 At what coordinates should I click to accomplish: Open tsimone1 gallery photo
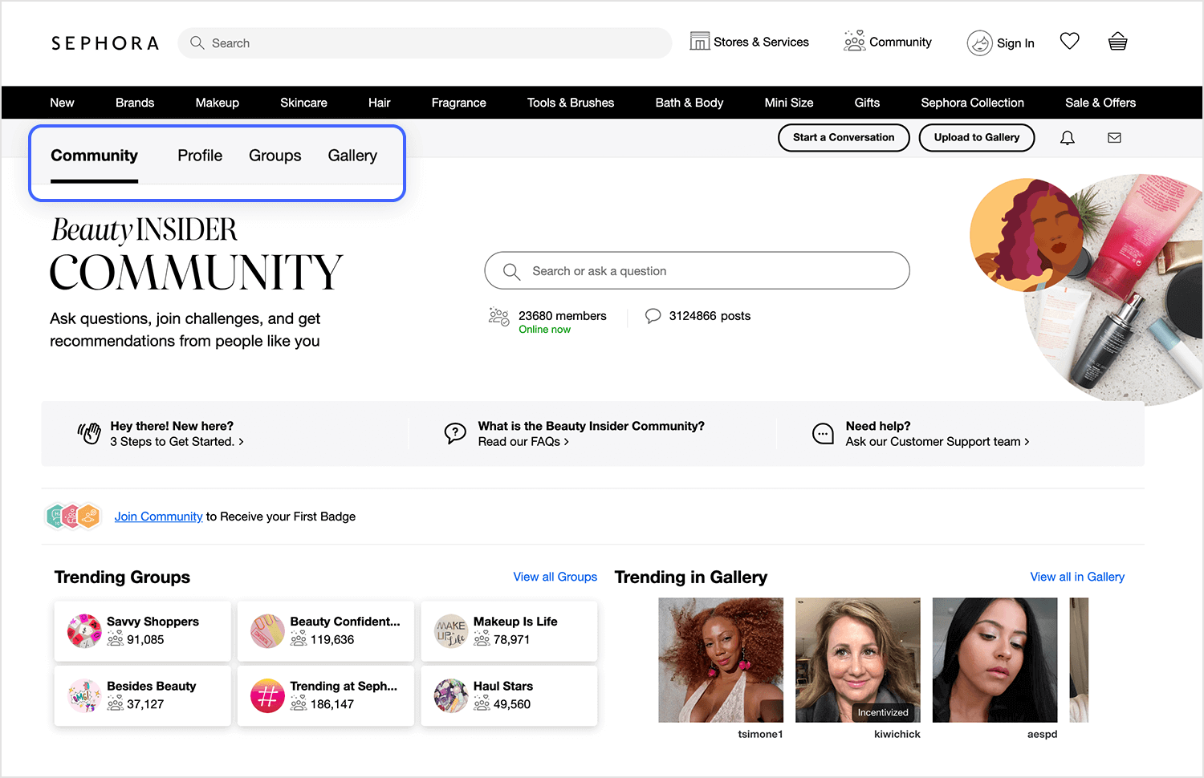point(721,660)
